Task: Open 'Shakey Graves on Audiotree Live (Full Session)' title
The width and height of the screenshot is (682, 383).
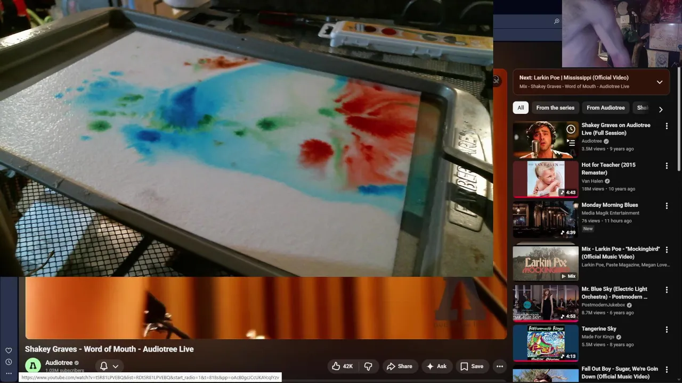Action: [616, 129]
